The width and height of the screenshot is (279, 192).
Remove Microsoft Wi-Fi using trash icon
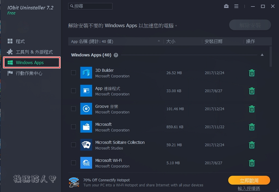(252, 163)
